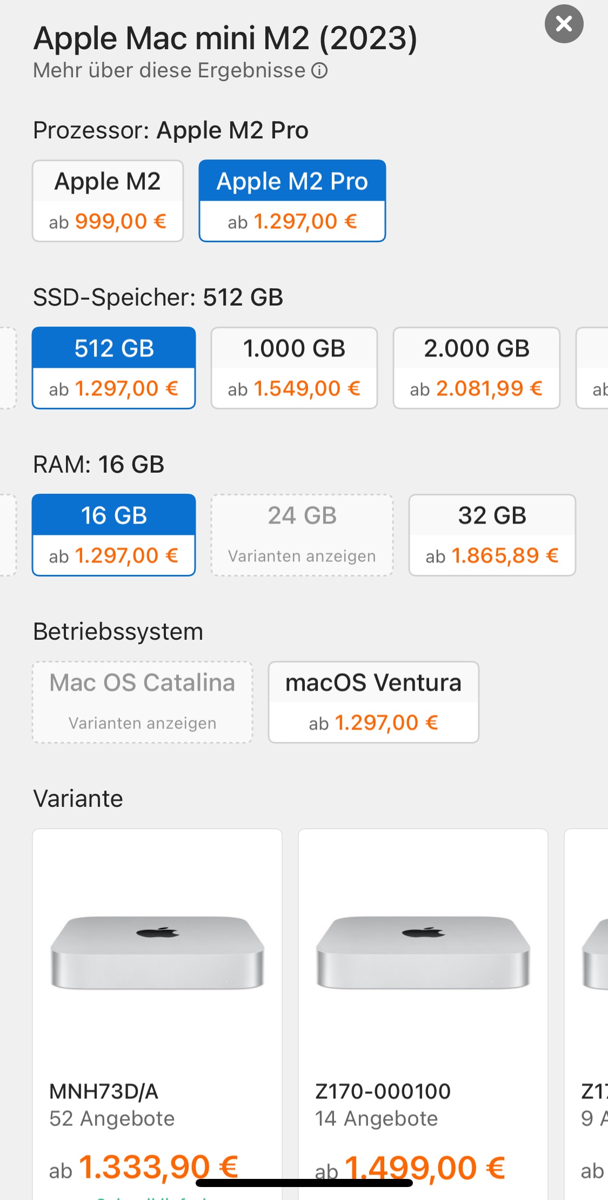The height and width of the screenshot is (1200, 608).
Task: Choose the 1.000 GB SSD option
Action: click(294, 368)
